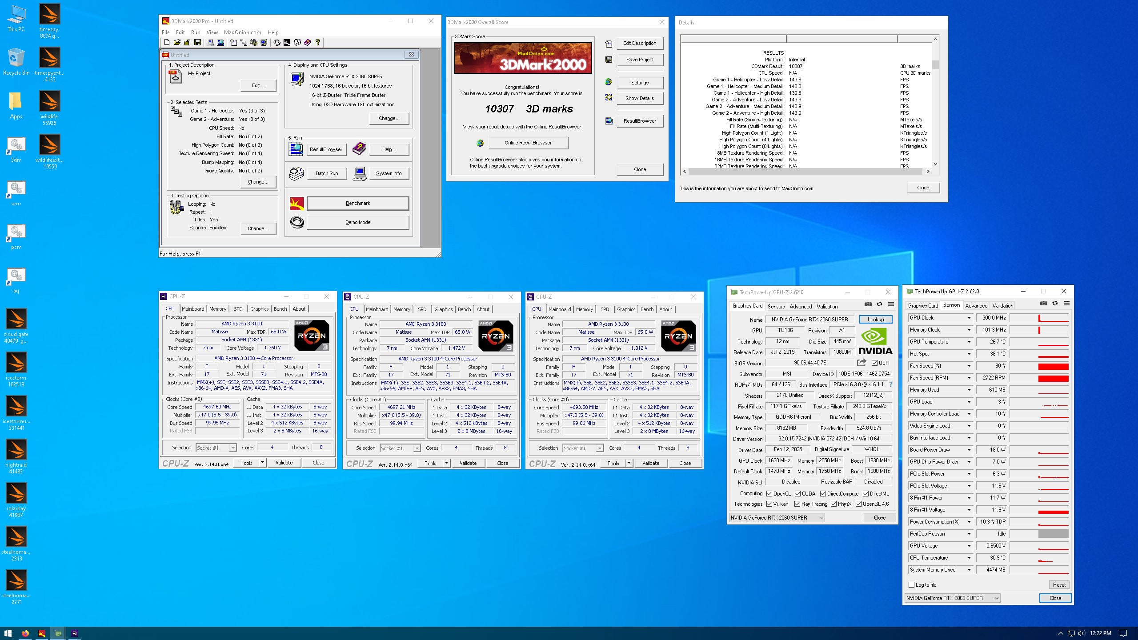The width and height of the screenshot is (1138, 640).
Task: Toggle the PhysX checkbox
Action: pos(833,504)
